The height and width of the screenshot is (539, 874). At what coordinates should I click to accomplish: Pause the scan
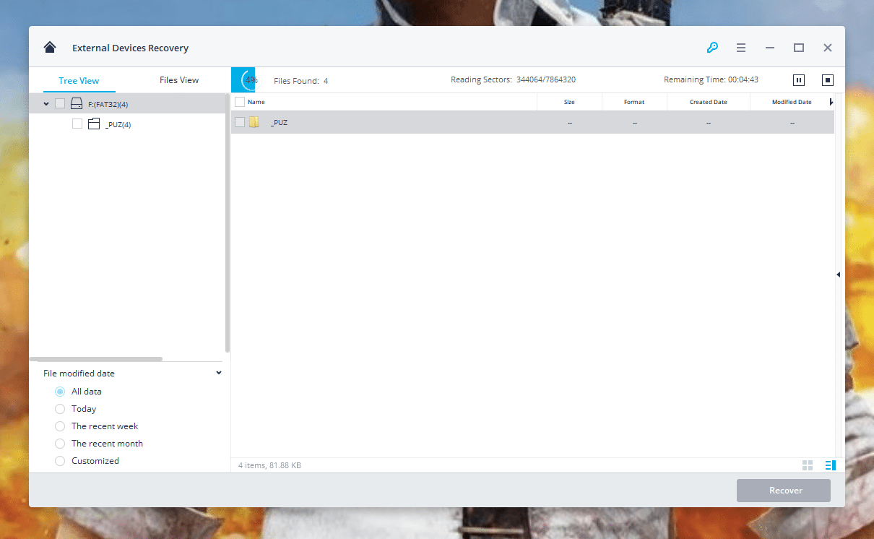[x=799, y=80]
